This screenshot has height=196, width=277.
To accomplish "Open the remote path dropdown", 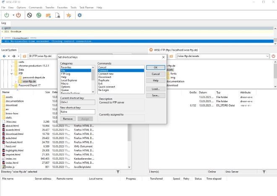I will pos(267,56).
